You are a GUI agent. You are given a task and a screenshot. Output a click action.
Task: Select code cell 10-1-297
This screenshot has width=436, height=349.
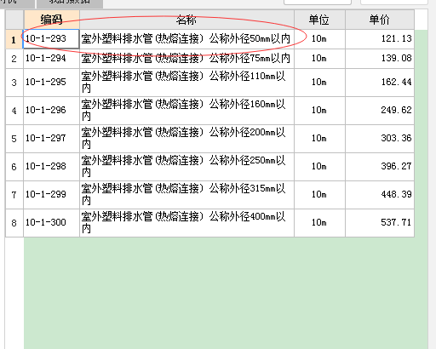(51, 139)
